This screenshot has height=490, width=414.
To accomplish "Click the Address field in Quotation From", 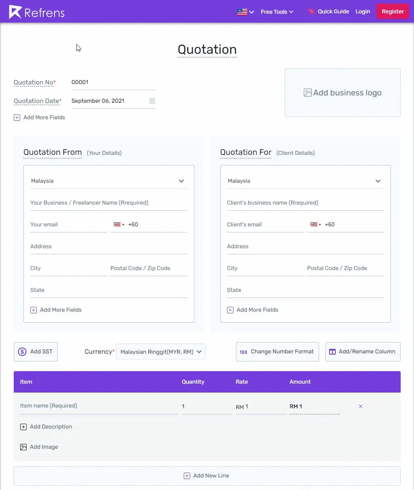I will [109, 247].
